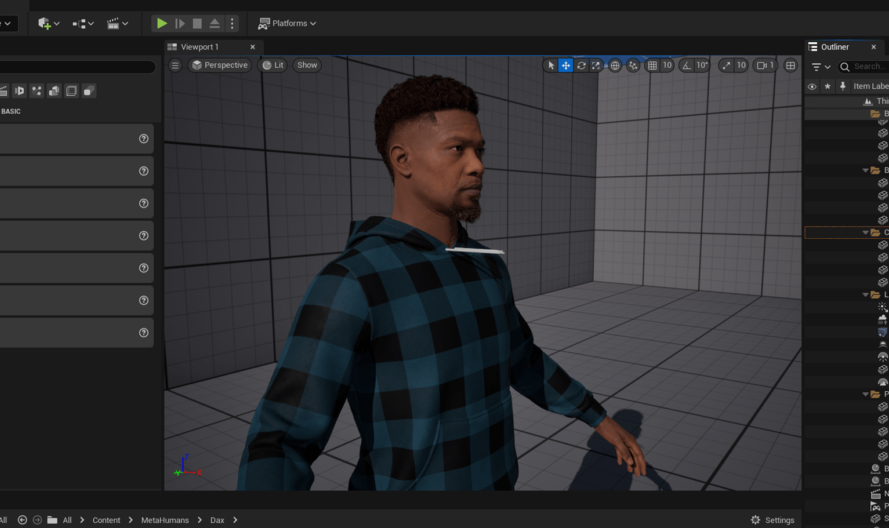The width and height of the screenshot is (889, 528).
Task: Select the object selection arrow tool
Action: click(550, 65)
